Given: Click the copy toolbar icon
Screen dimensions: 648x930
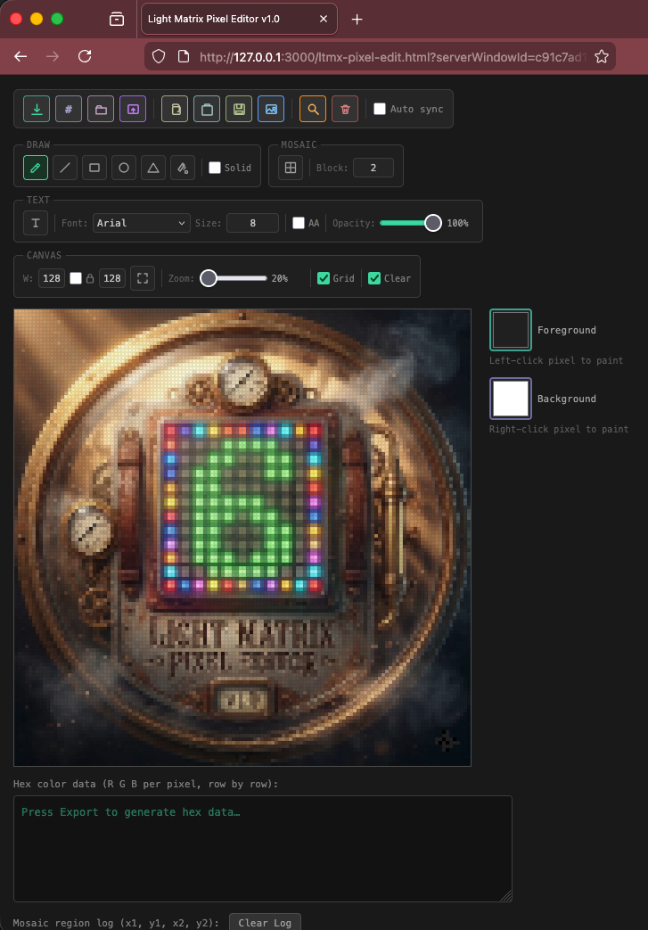Looking at the screenshot, I should pos(175,109).
